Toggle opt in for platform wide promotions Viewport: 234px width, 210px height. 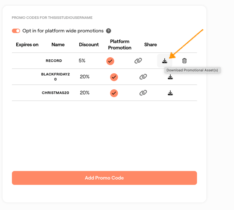coord(16,31)
